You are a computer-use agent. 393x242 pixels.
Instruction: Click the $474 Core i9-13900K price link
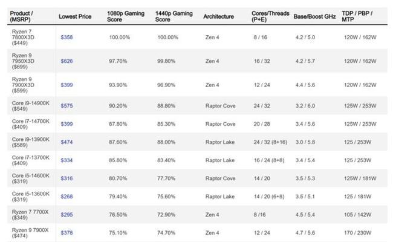pos(67,142)
